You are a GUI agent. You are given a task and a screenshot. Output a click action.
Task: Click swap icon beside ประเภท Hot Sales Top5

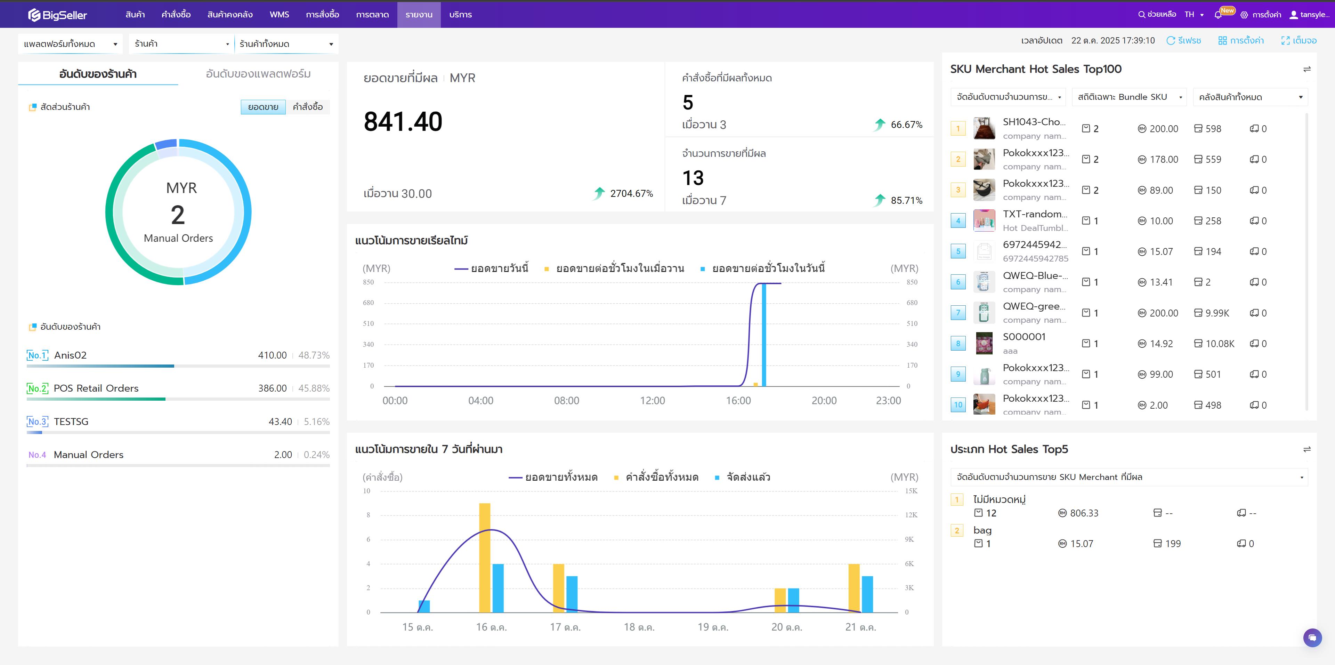point(1306,449)
